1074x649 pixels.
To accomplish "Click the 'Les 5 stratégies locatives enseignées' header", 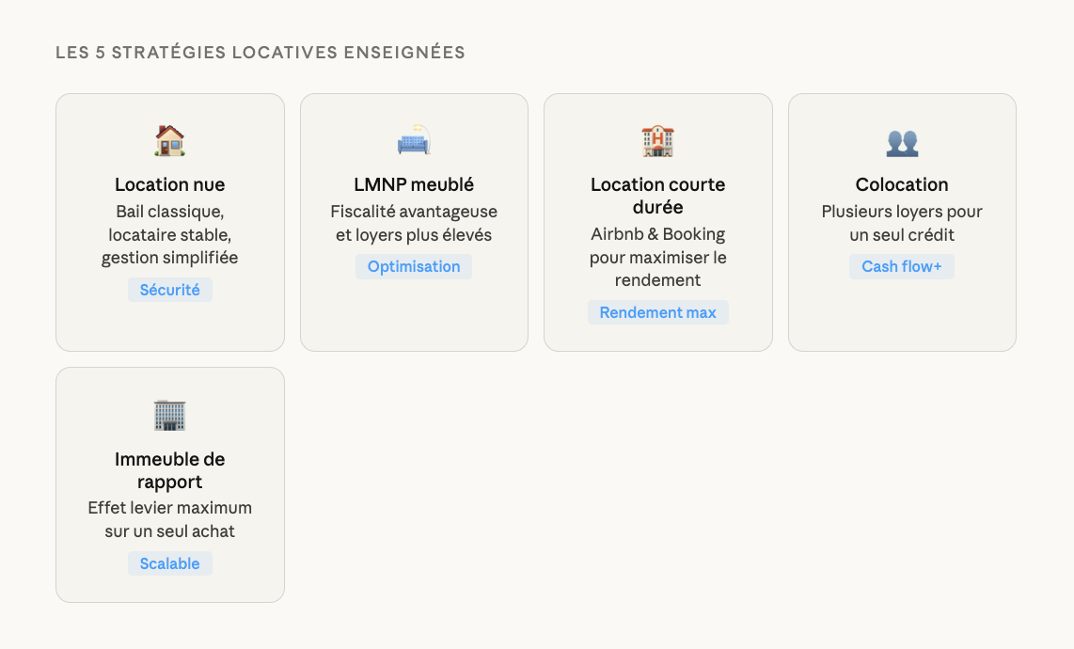I will (261, 53).
